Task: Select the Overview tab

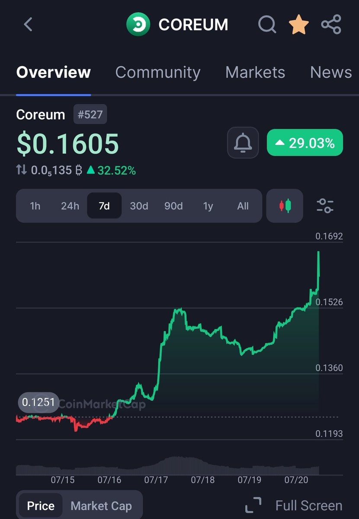Action: [x=54, y=72]
